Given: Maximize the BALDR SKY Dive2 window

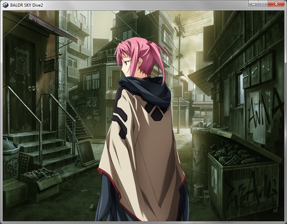Looking at the screenshot, I should [x=263, y=4].
